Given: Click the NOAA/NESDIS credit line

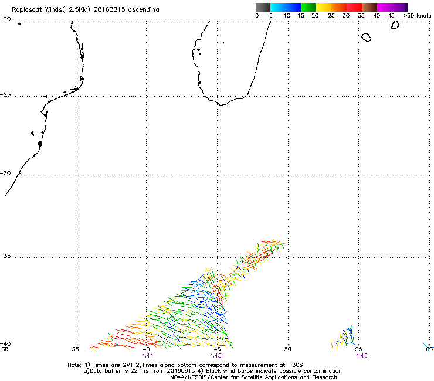Looking at the screenshot, I should pyautogui.click(x=253, y=377).
